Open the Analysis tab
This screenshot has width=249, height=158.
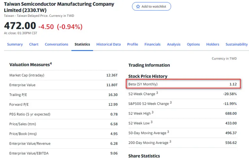point(174,44)
